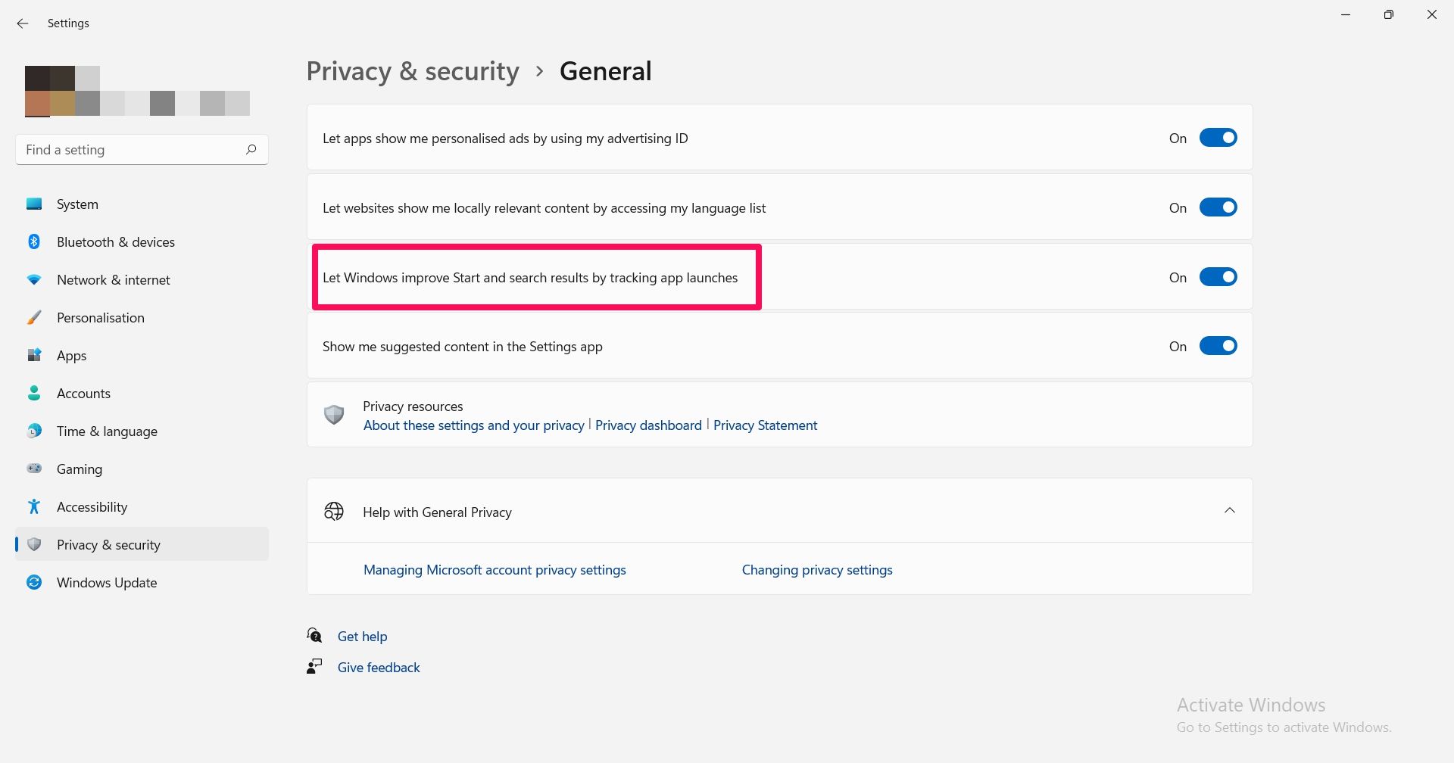Viewport: 1454px width, 763px height.
Task: Click the Bluetooth icon in sidebar
Action: [34, 241]
